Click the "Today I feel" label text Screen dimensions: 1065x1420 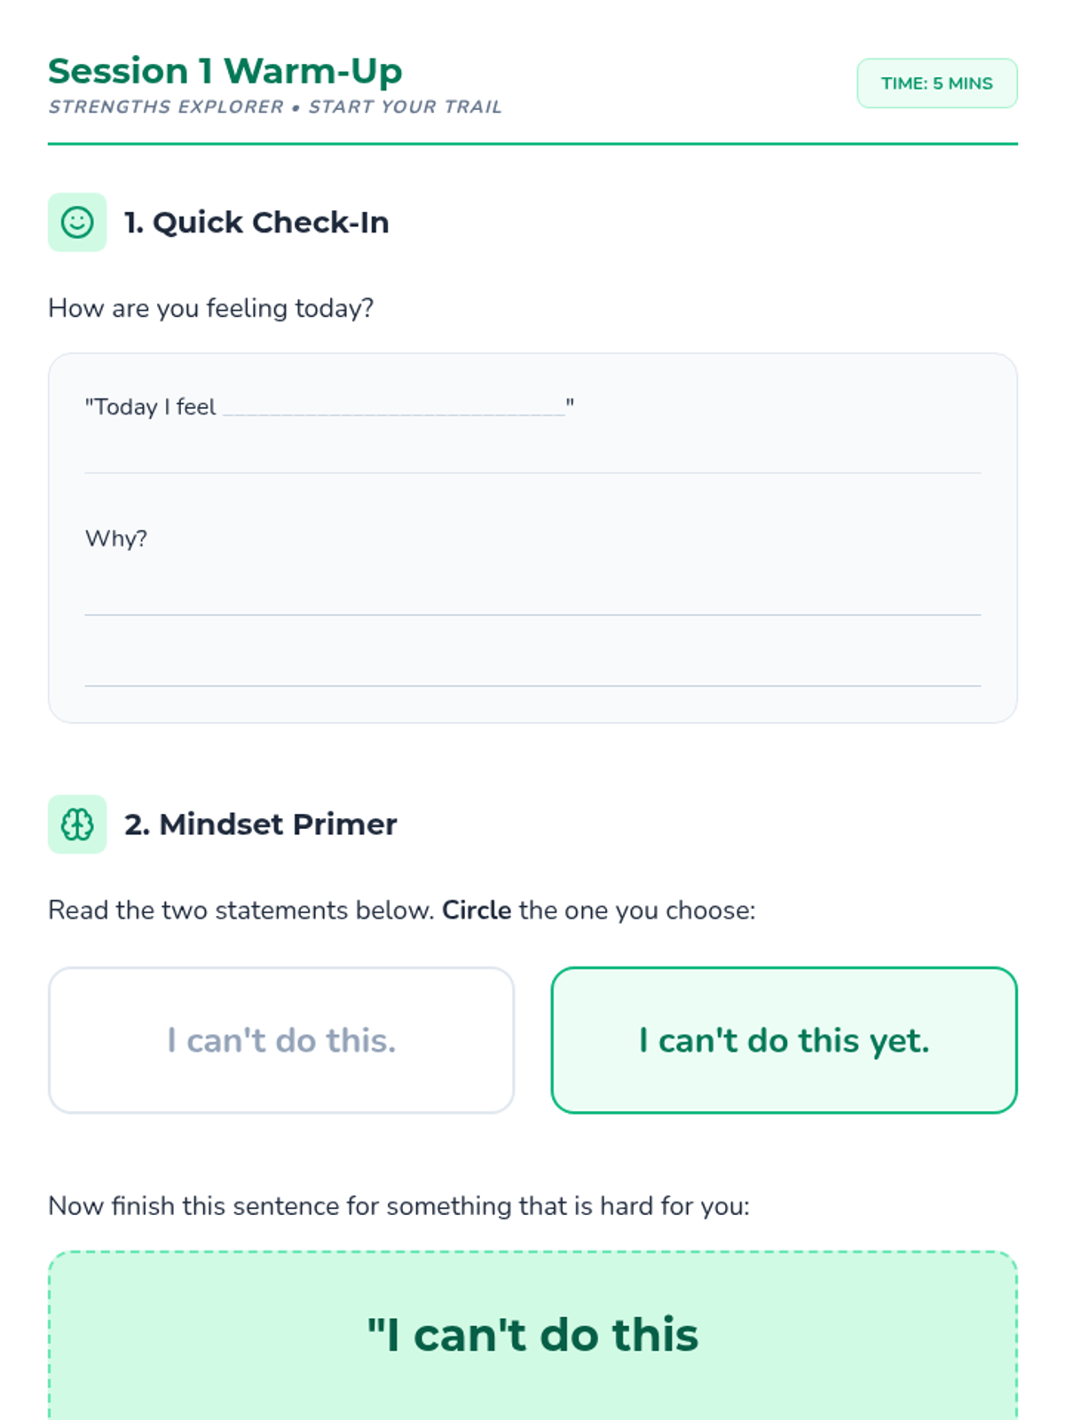tap(151, 407)
